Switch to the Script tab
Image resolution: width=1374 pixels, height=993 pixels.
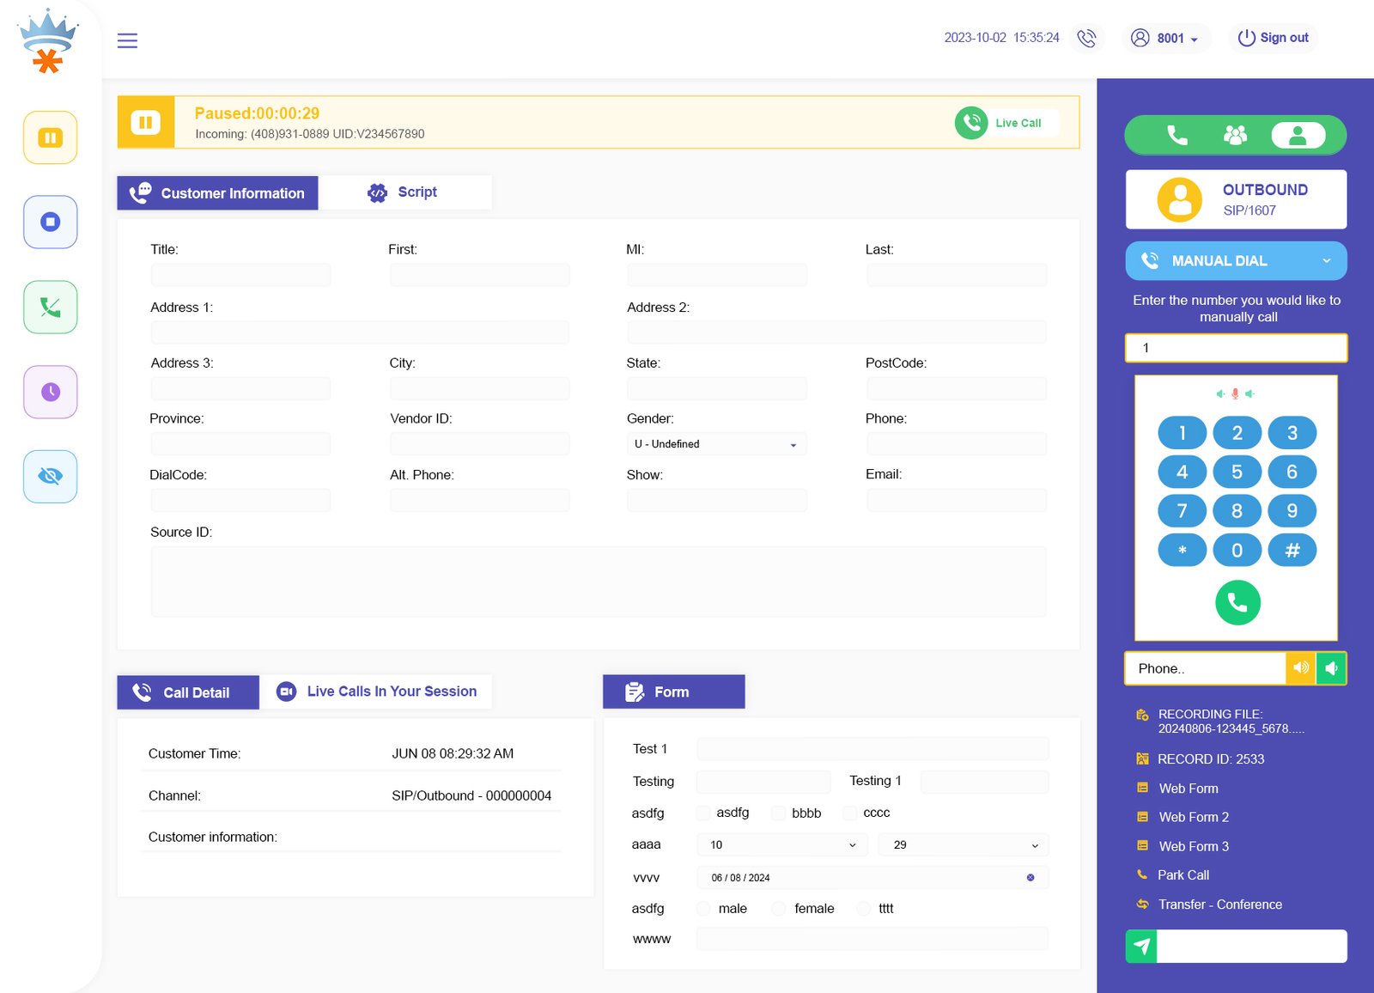(404, 192)
